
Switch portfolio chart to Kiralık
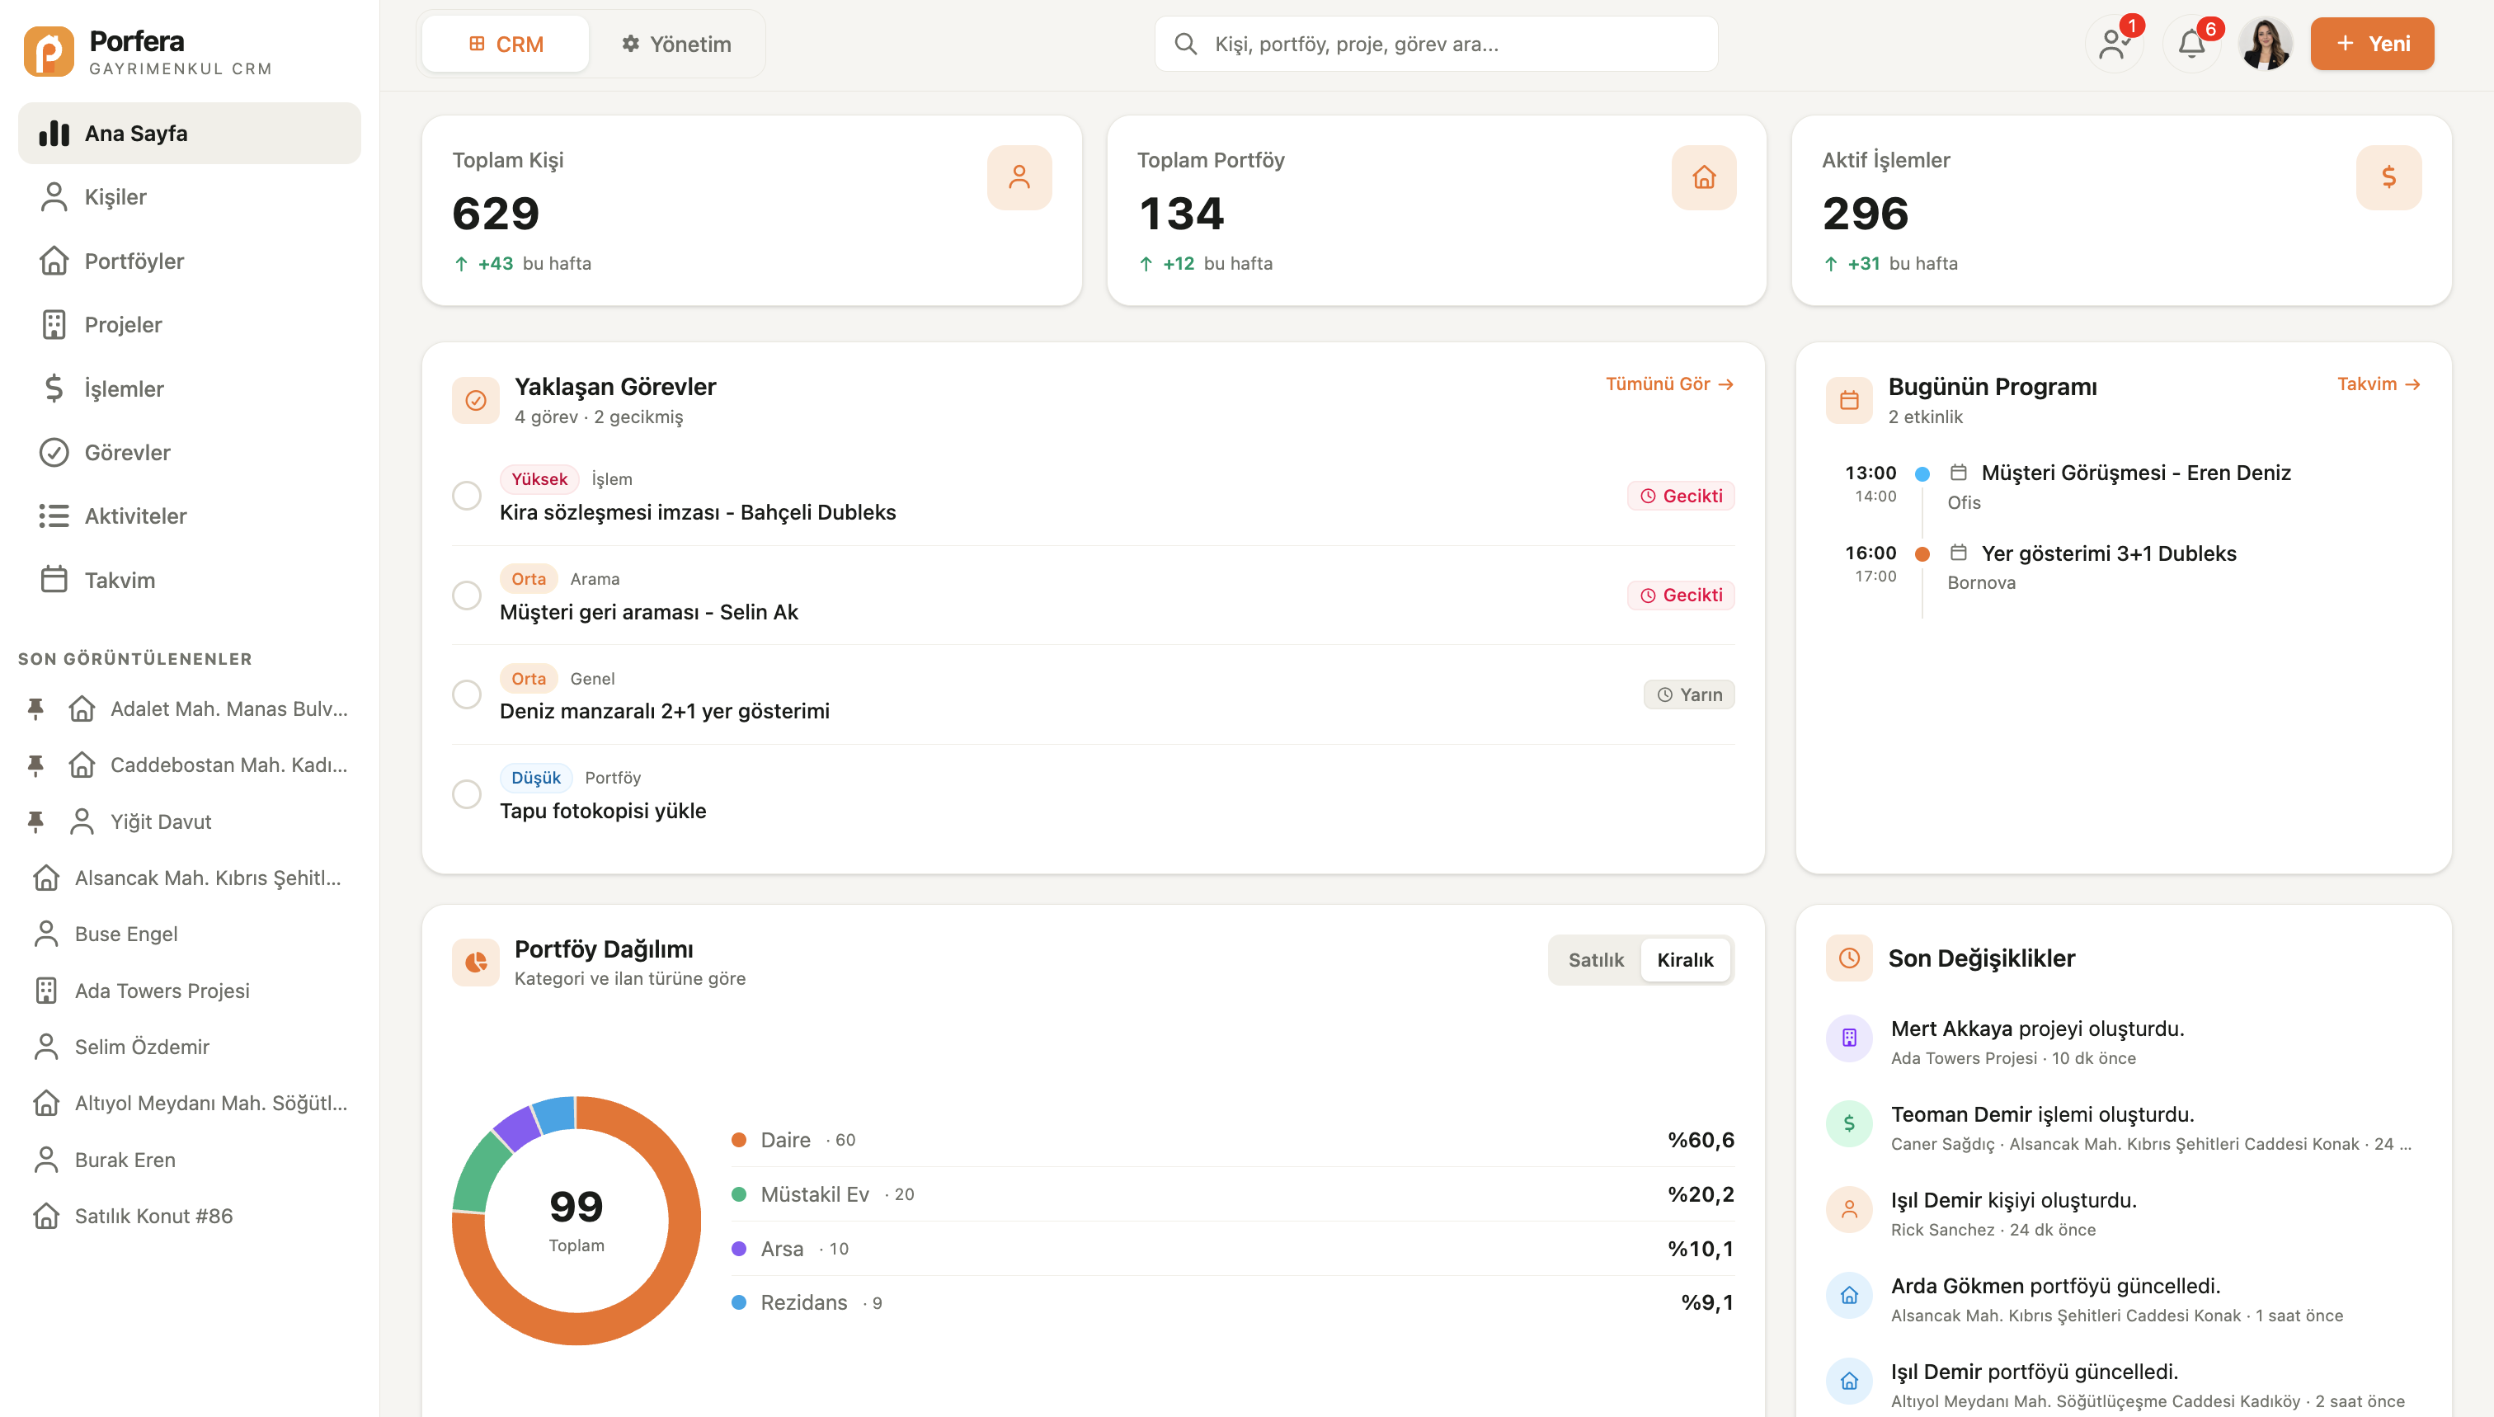(x=1684, y=959)
